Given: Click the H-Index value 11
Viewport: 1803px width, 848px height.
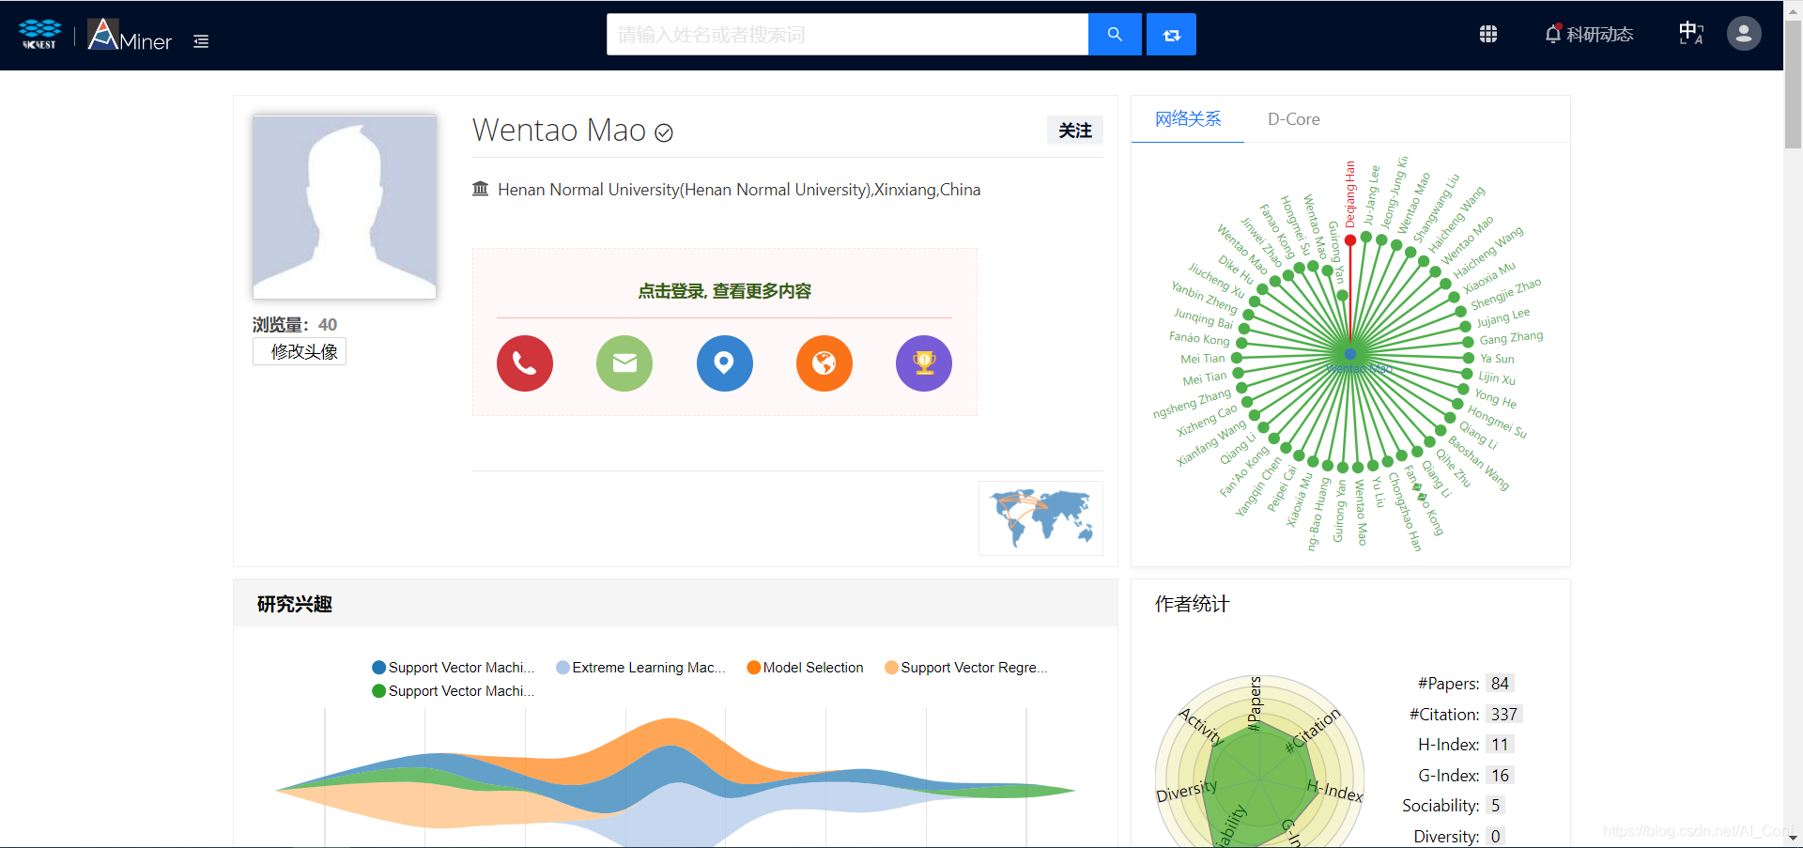Looking at the screenshot, I should point(1500,745).
